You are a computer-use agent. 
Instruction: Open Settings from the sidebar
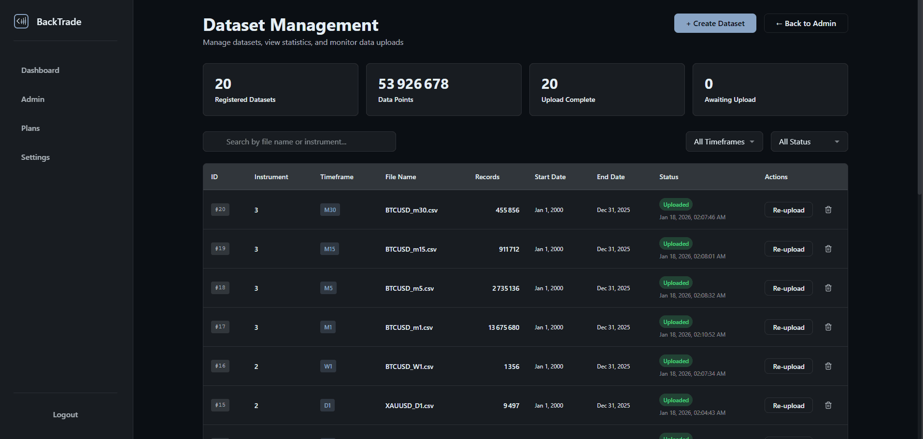35,157
